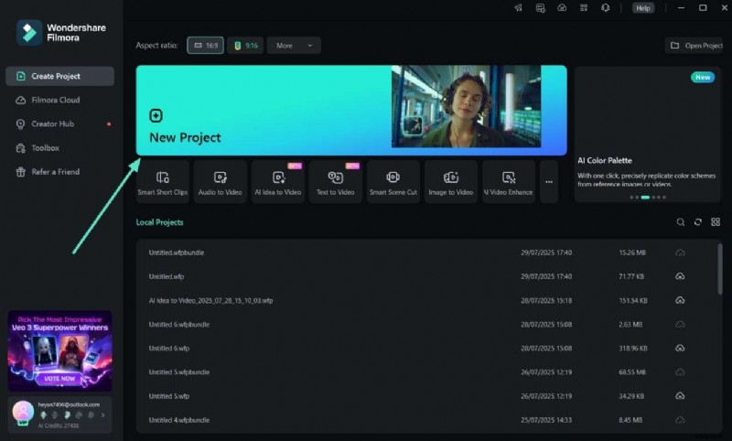Open the Smart Short Clips tool
The width and height of the screenshot is (732, 441).
163,181
